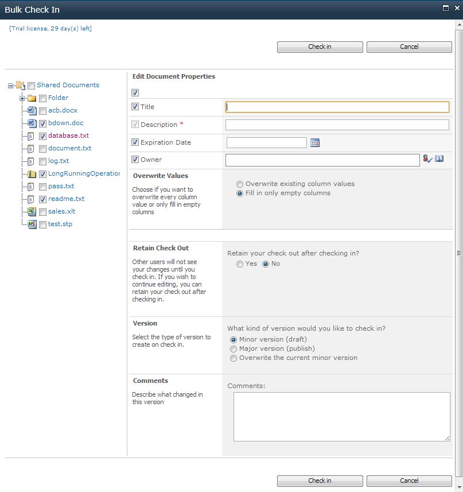Click the Excel icon beside sales.xlt

tap(32, 211)
